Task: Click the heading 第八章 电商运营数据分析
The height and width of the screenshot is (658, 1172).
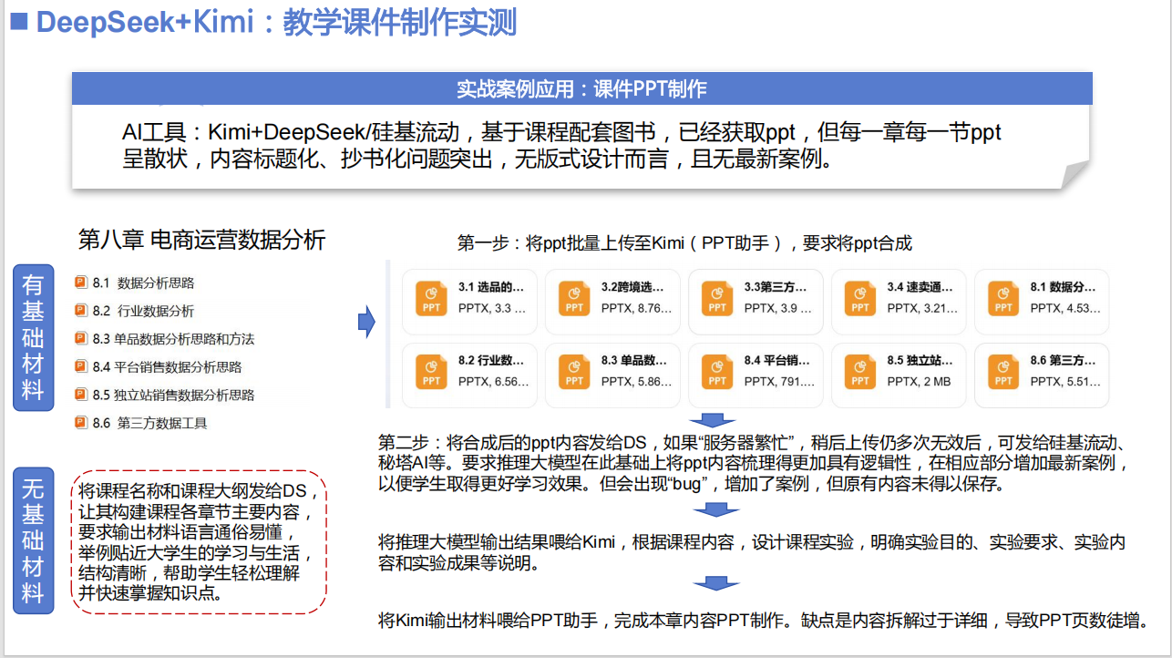Action: pos(201,241)
